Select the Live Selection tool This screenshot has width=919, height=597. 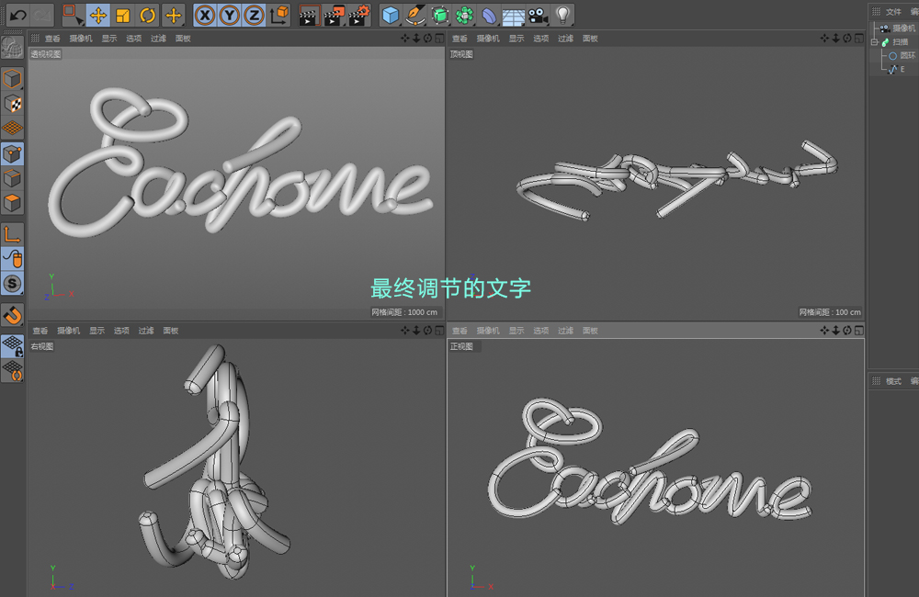[73, 16]
